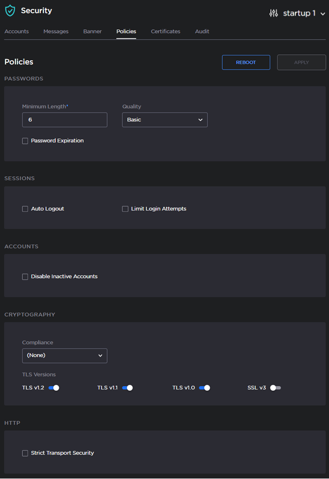This screenshot has height=479, width=329.
Task: Turn off TLS v1.1
Action: click(x=129, y=387)
